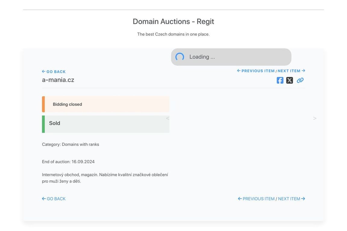Click the green Sold status banner
Screen dimensions: 347x231
(106, 124)
